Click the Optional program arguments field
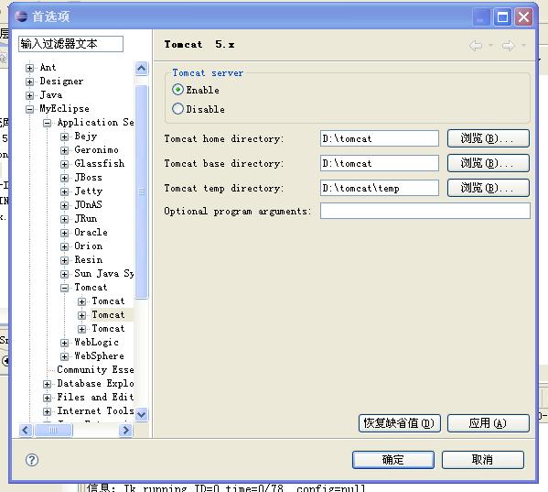 pos(425,211)
